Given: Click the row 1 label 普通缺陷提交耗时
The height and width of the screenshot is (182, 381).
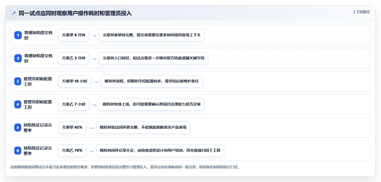Looking at the screenshot, I should pos(38,35).
